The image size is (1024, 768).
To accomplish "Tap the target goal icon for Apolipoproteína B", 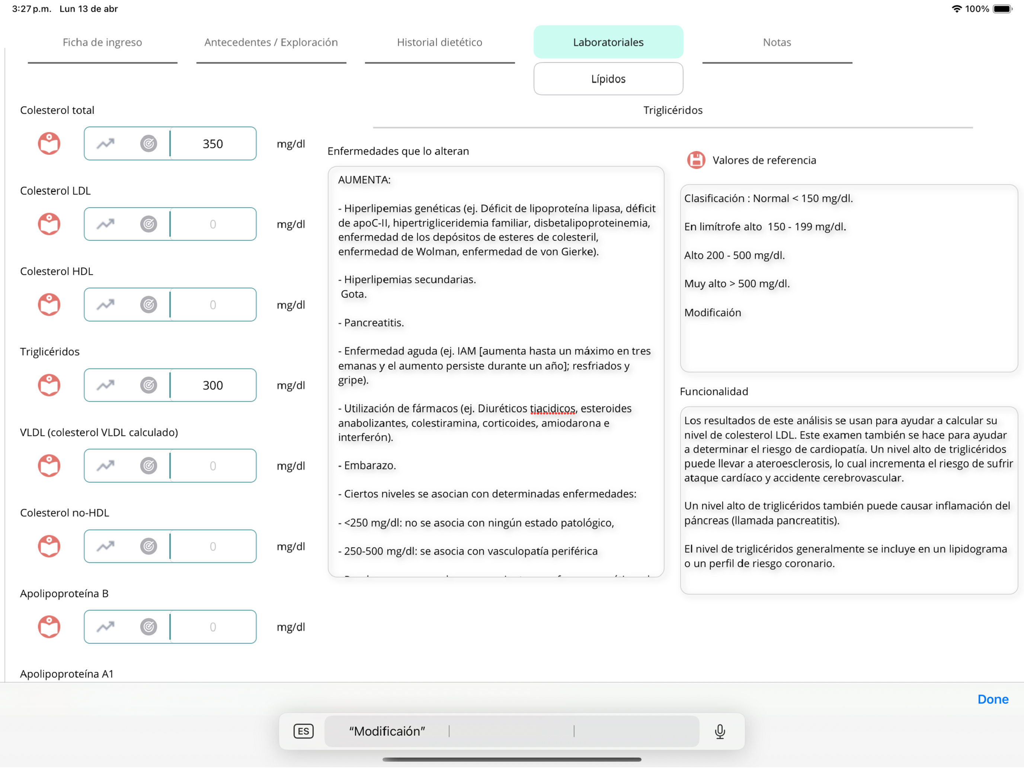I will click(x=148, y=627).
